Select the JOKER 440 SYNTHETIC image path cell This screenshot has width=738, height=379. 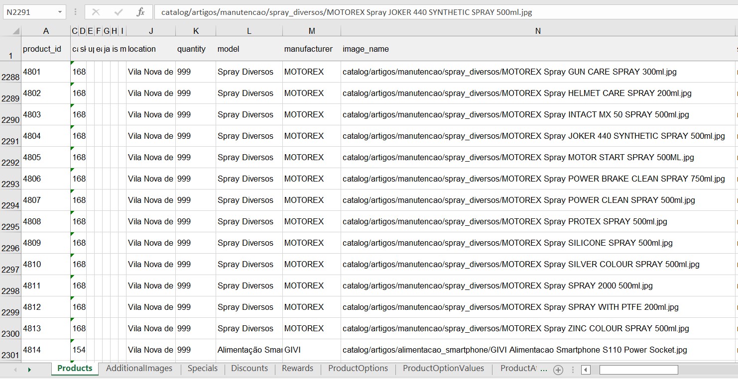538,136
